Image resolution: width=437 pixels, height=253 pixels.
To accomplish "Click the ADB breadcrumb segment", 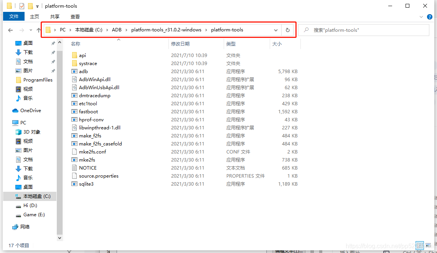I will point(117,30).
